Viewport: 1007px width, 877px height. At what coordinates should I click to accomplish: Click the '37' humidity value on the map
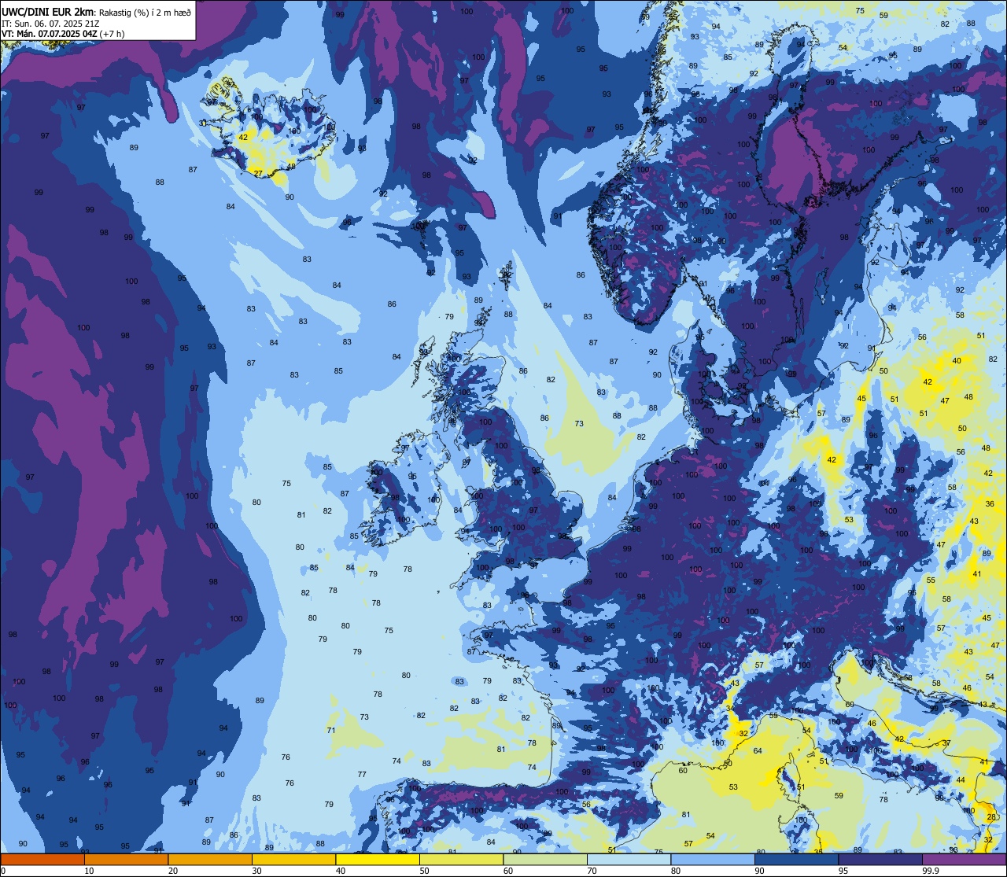946,743
